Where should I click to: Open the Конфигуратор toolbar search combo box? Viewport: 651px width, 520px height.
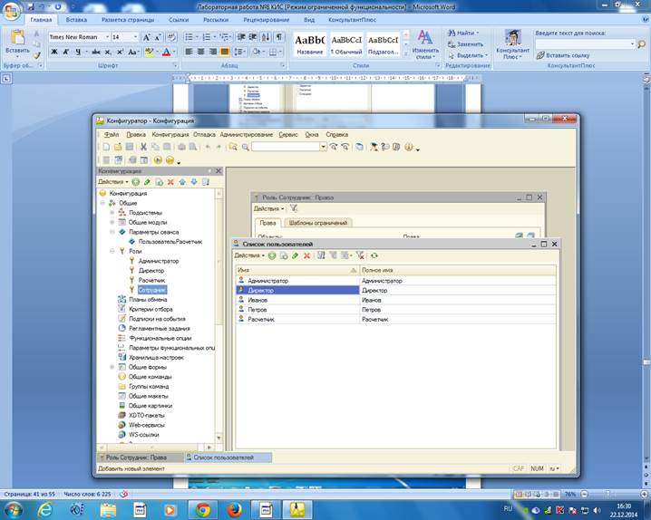(x=323, y=147)
